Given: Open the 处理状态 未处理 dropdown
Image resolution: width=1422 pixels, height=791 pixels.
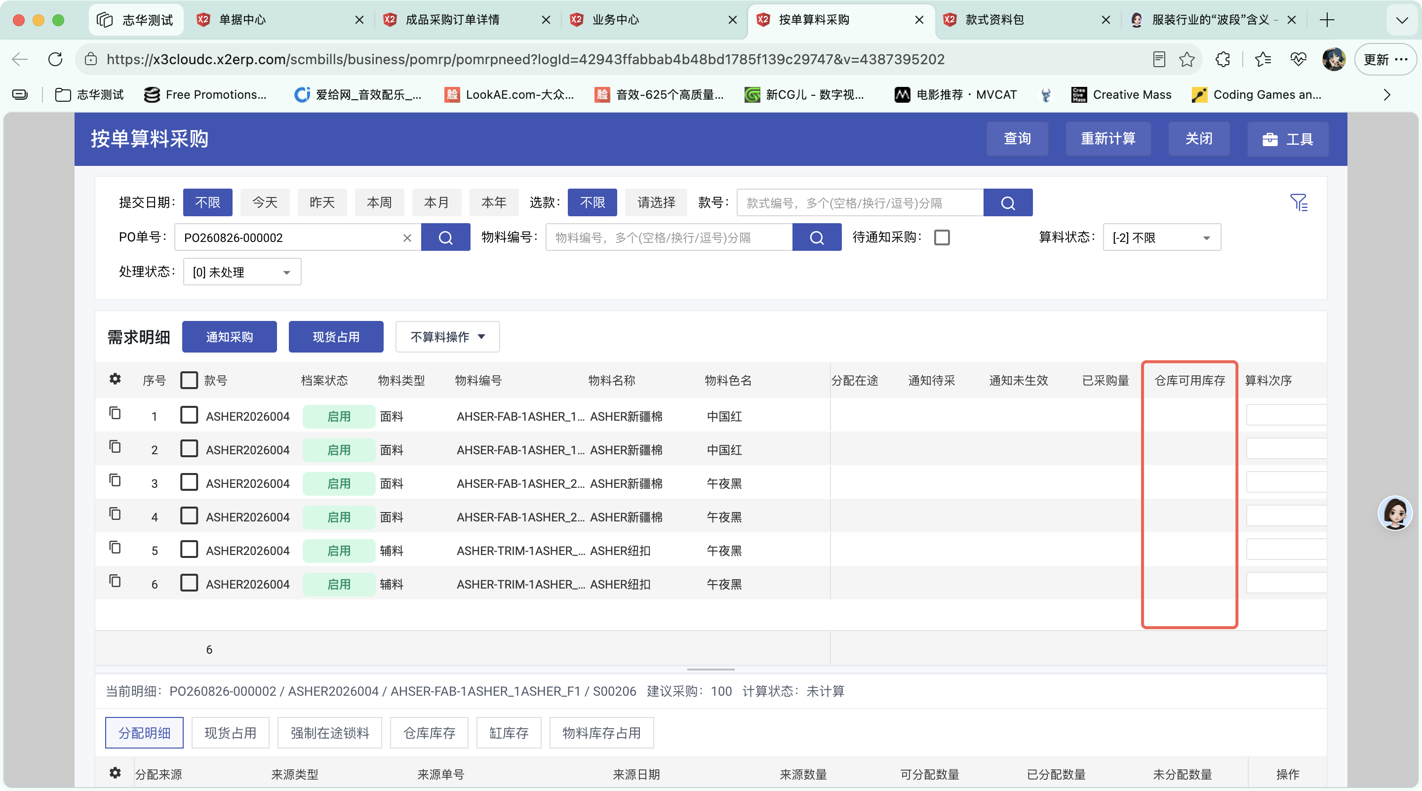Looking at the screenshot, I should pos(242,272).
